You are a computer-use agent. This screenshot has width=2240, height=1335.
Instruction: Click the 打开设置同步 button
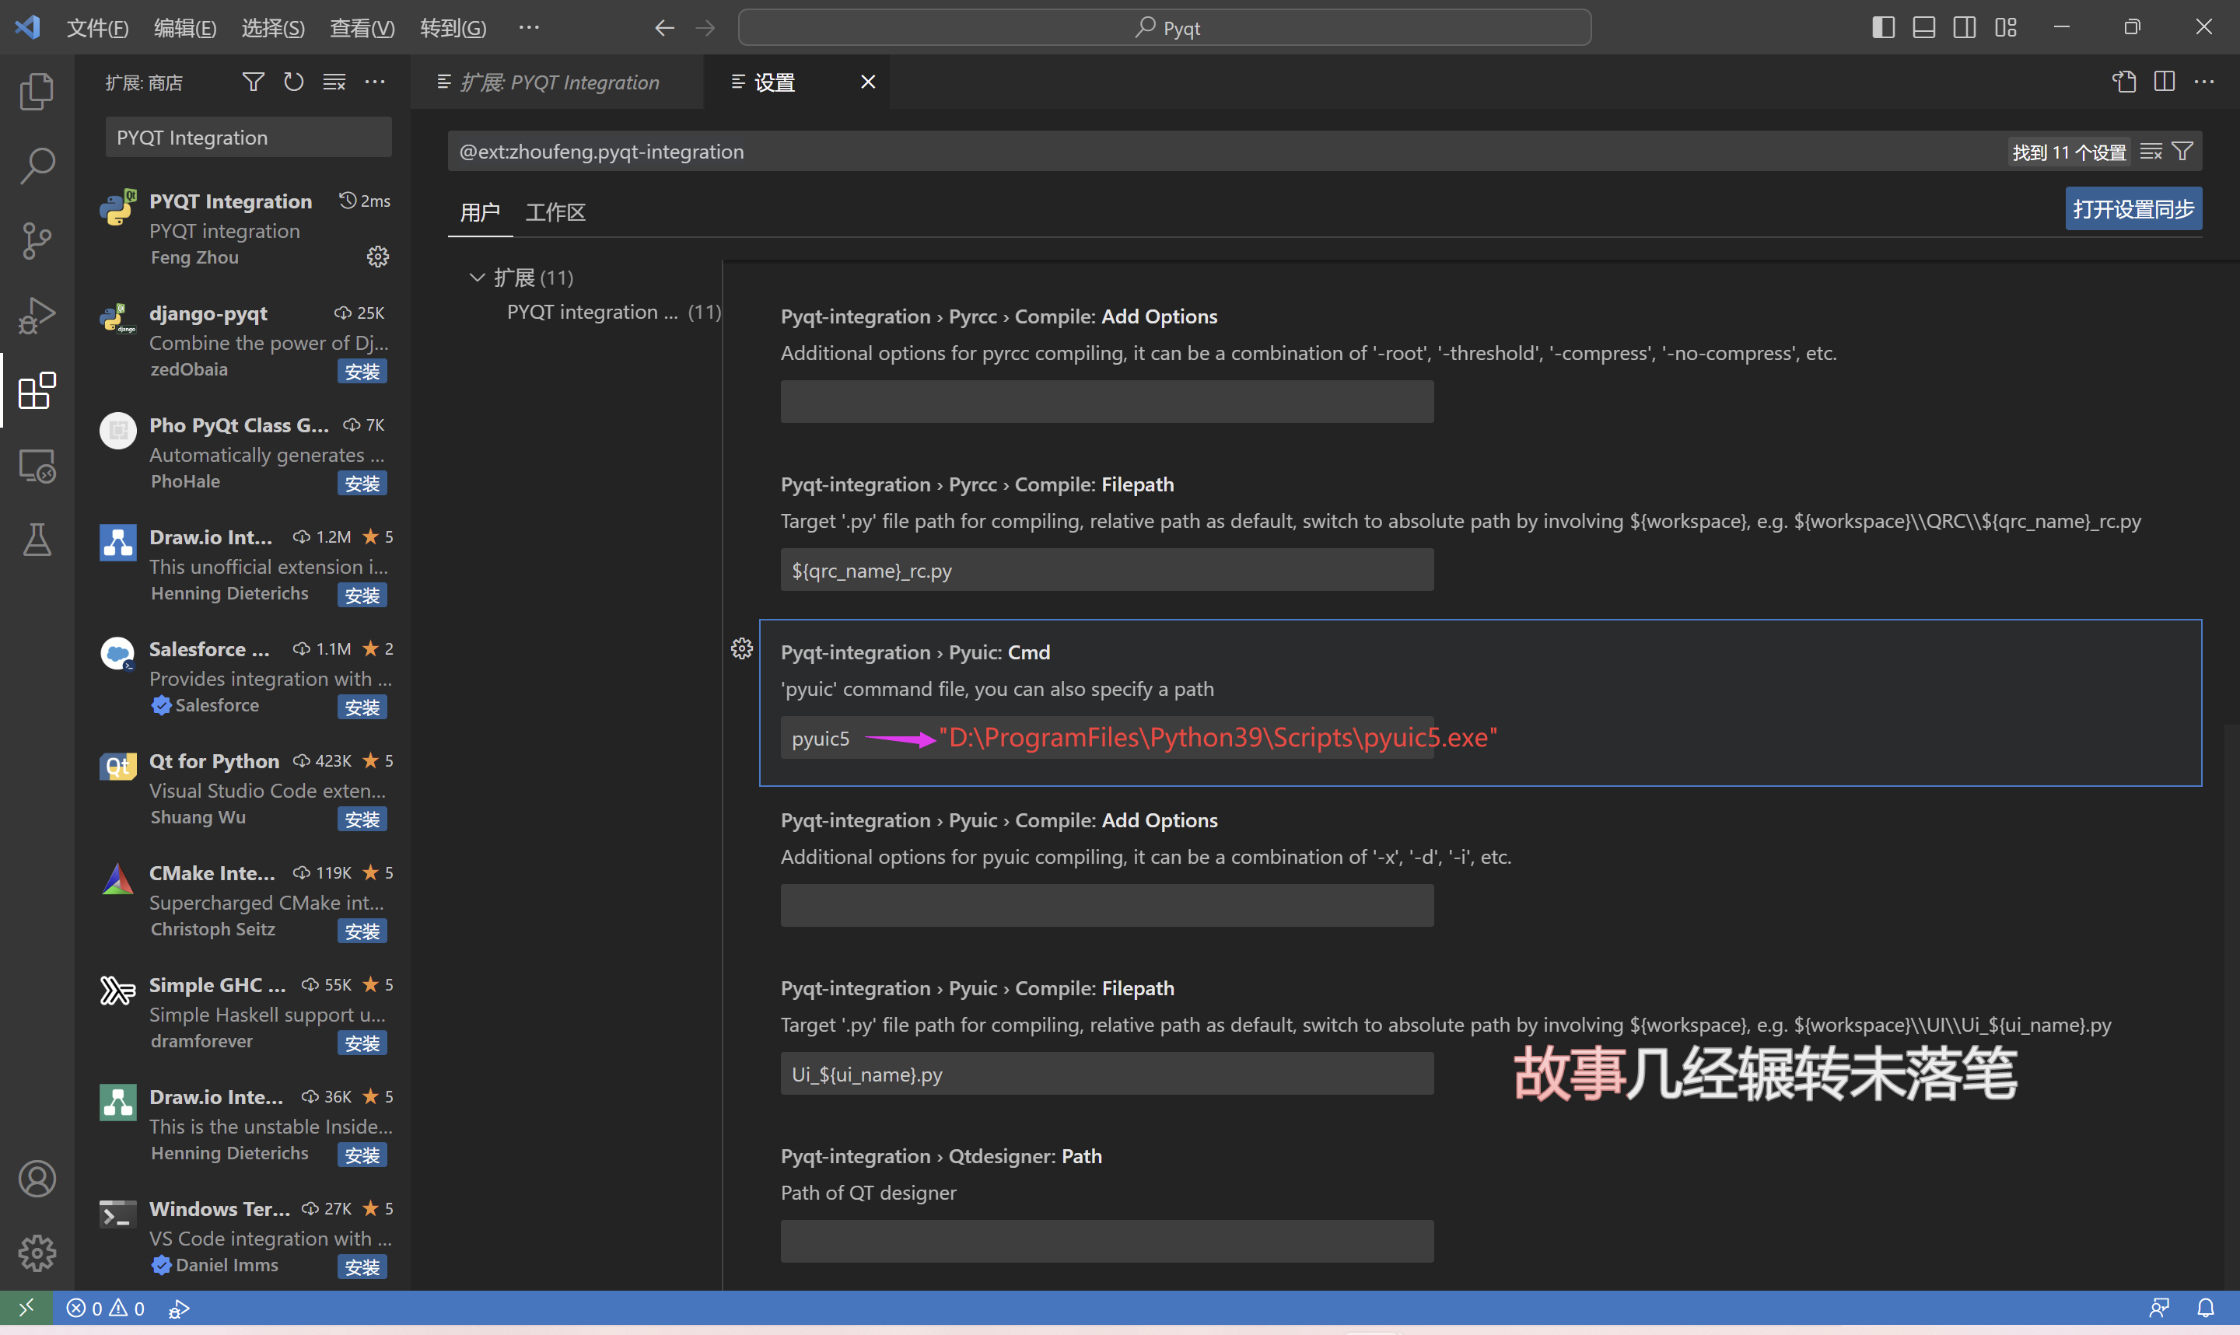(2133, 208)
